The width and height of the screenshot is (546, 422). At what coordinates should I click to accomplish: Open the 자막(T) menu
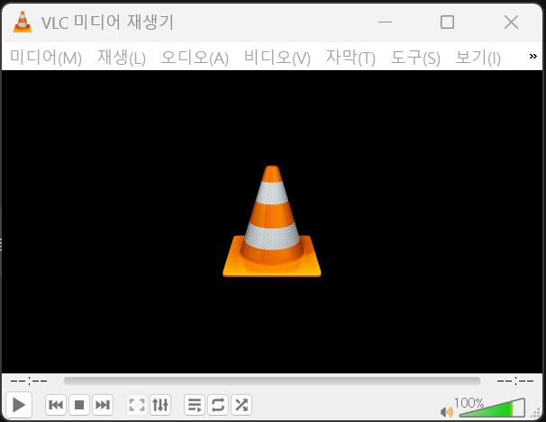pyautogui.click(x=350, y=58)
